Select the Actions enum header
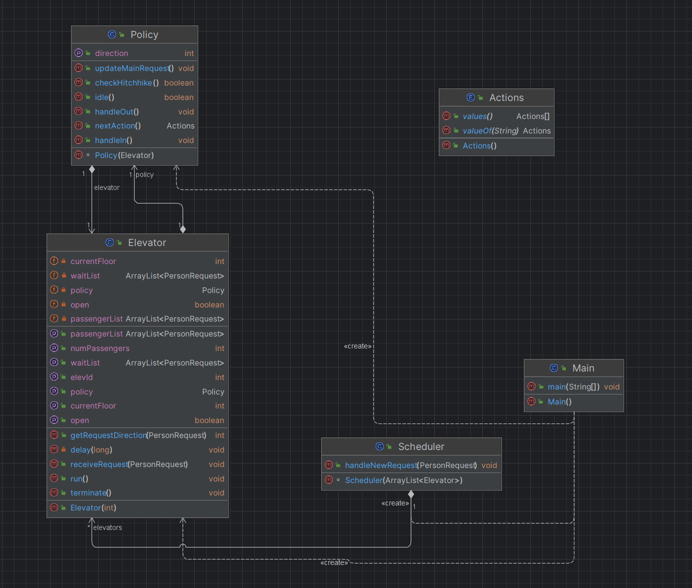The width and height of the screenshot is (692, 588). [496, 97]
